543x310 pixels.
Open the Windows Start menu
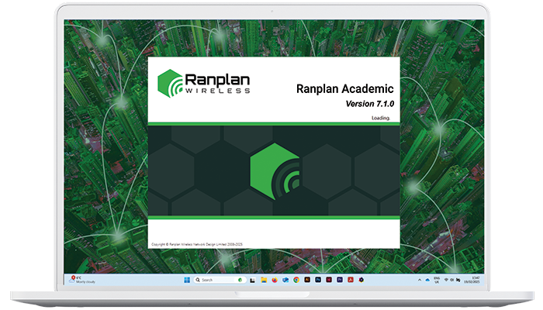pos(187,280)
